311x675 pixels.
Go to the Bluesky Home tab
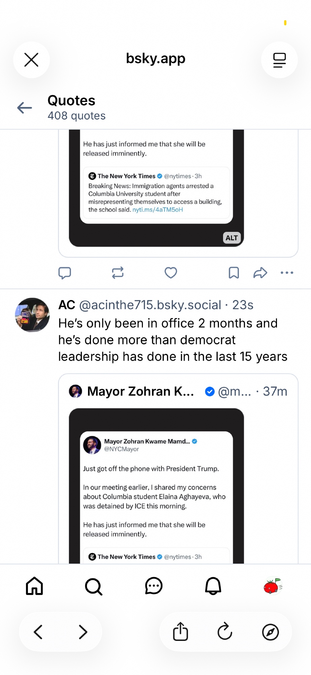34,586
